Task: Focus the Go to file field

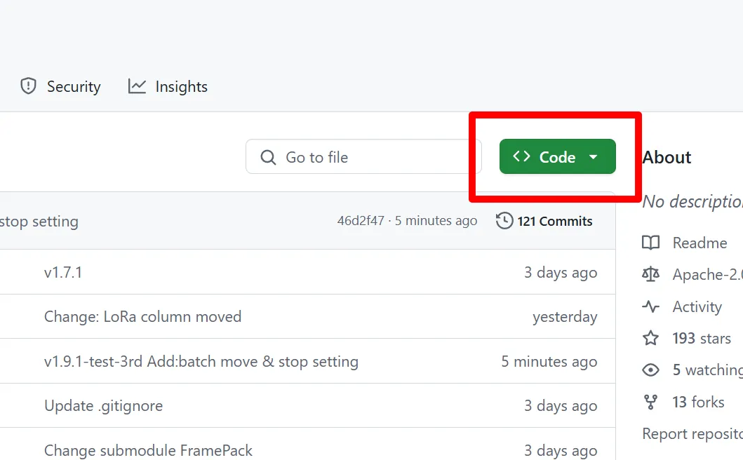Action: [363, 157]
